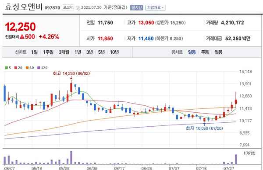Click the 06/17 date axis label

(x=119, y=168)
